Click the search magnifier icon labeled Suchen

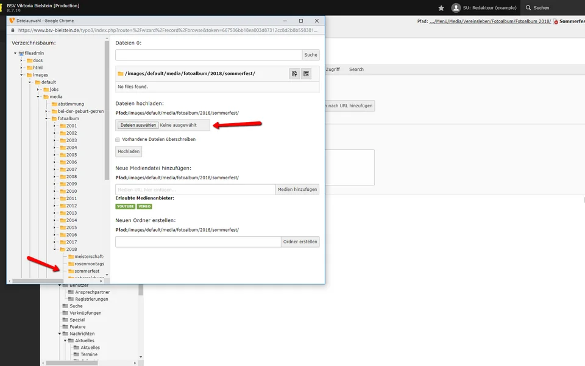point(528,8)
